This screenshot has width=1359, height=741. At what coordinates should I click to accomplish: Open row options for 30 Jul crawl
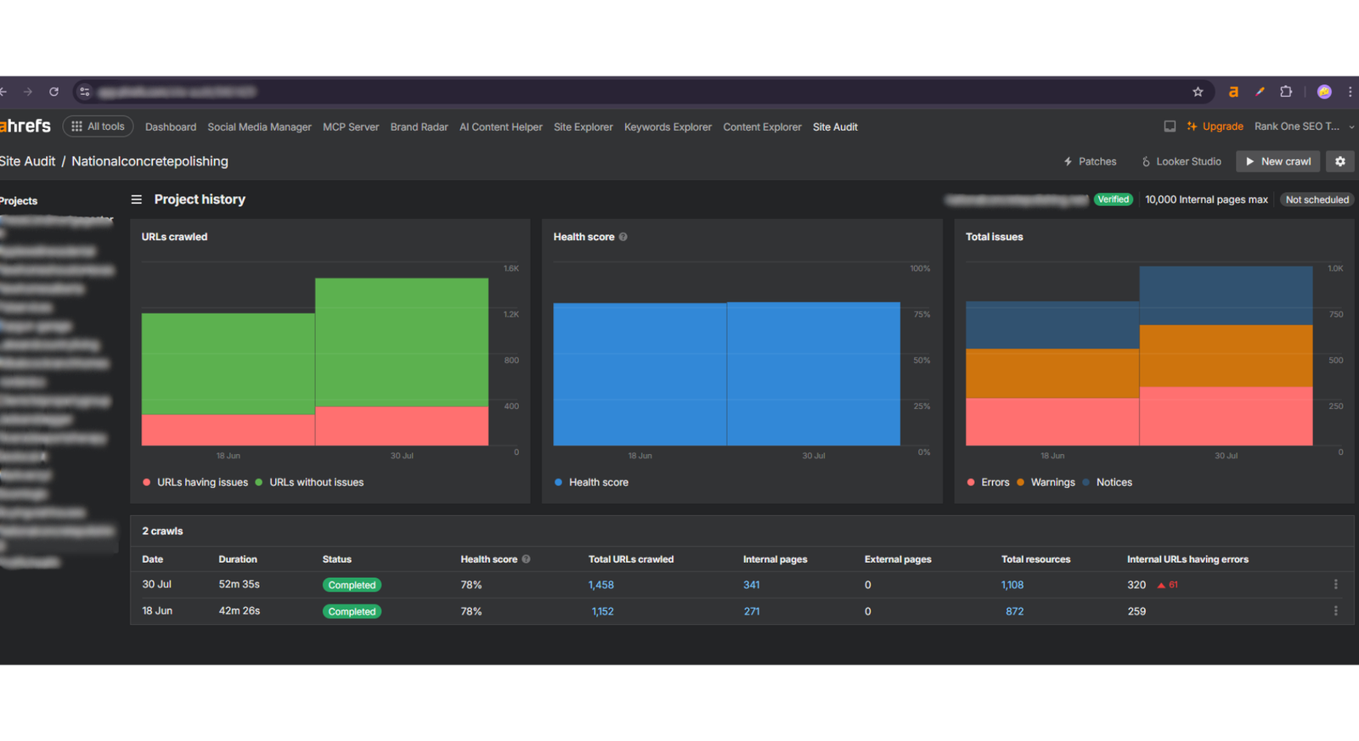pyautogui.click(x=1335, y=585)
